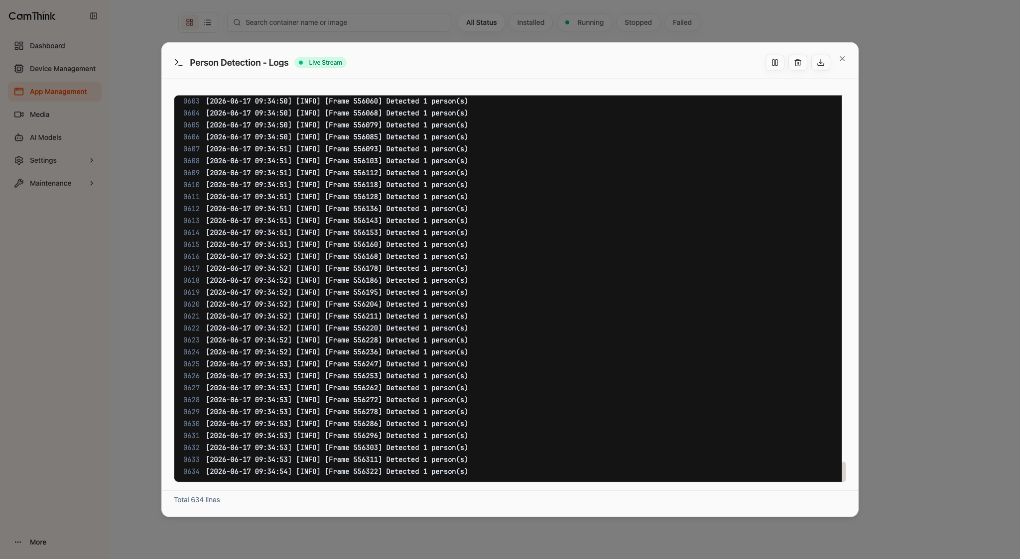
Task: Filter by Installed status
Action: [x=530, y=22]
